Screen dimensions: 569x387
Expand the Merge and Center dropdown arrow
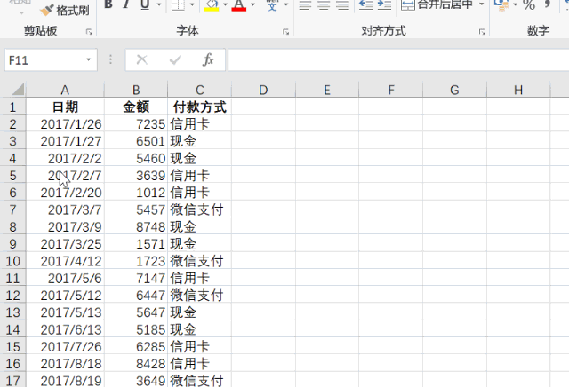click(481, 5)
